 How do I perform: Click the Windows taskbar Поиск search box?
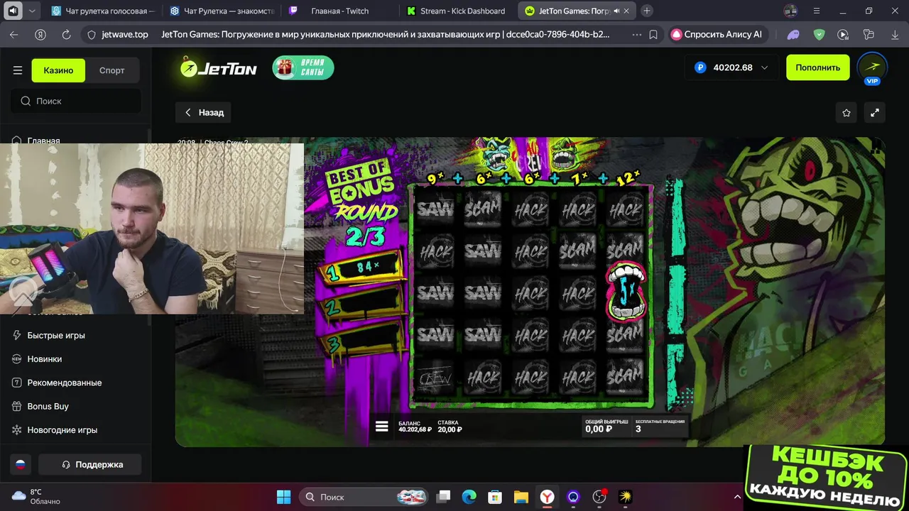pos(363,498)
